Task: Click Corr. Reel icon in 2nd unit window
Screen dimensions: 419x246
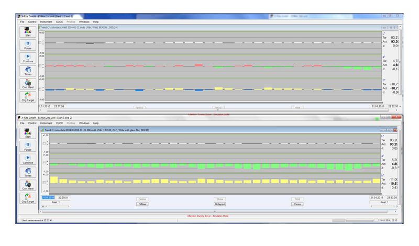Action: point(28,185)
